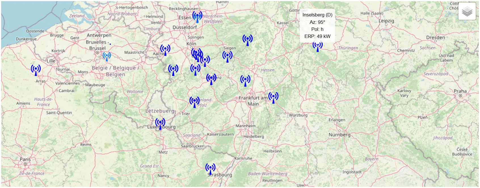Click the clustered transmitter markers south of Köln
Image resolution: width=480 pixels, height=188 pixels.
pyautogui.click(x=196, y=54)
